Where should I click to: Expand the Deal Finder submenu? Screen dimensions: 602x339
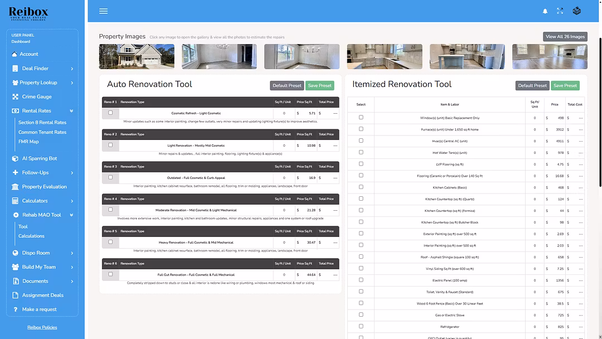(x=72, y=69)
